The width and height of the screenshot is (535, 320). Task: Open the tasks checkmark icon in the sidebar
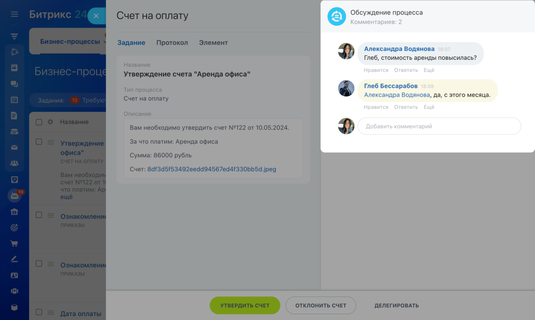tap(15, 179)
